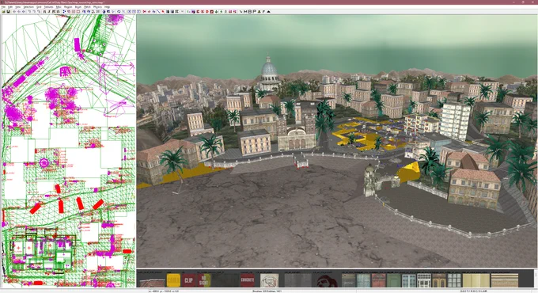
Task: Select the No Sight texture
Action: pos(204,280)
